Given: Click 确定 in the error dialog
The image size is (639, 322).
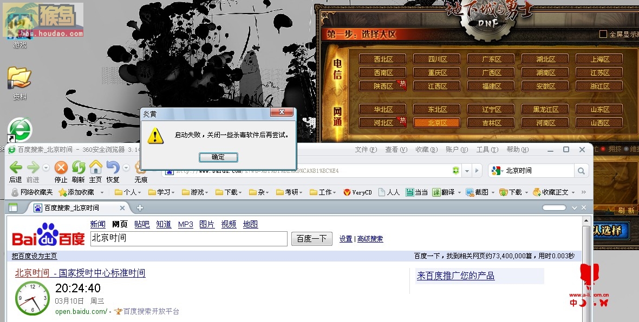Looking at the screenshot, I should (x=218, y=157).
